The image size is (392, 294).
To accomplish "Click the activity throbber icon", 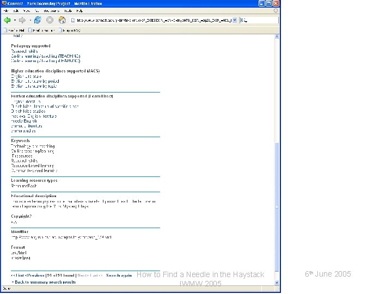I will pyautogui.click(x=275, y=10).
